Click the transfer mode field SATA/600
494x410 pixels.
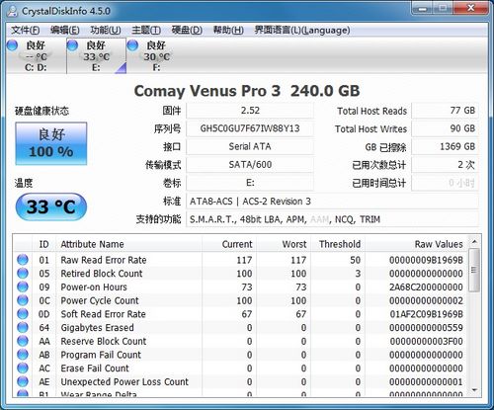point(250,165)
